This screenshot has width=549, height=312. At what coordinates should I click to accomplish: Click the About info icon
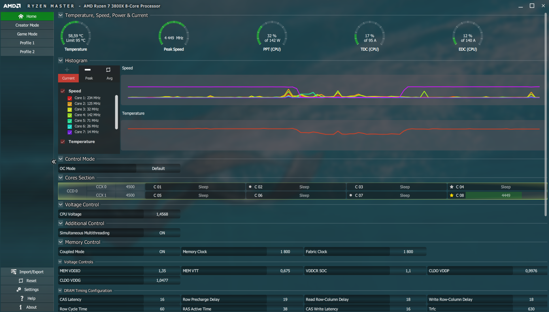tap(20, 307)
